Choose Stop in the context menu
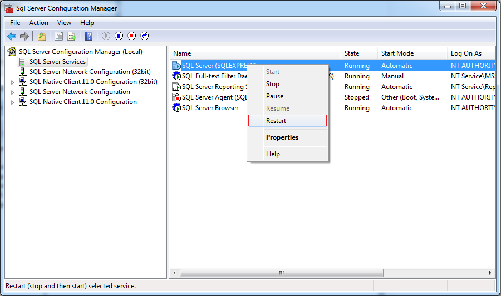This screenshot has height=296, width=501. click(x=288, y=84)
